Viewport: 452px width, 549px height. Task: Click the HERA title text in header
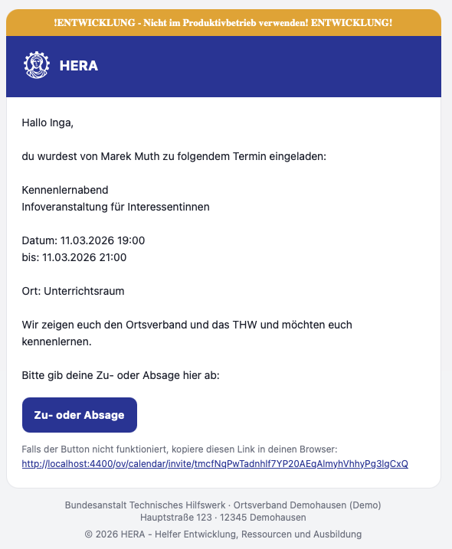(x=79, y=66)
